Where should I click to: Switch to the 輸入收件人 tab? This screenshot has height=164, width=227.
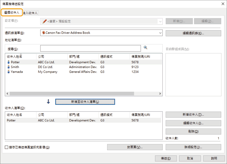(x=31, y=13)
